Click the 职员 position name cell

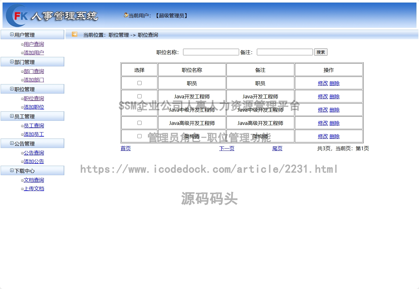click(192, 83)
